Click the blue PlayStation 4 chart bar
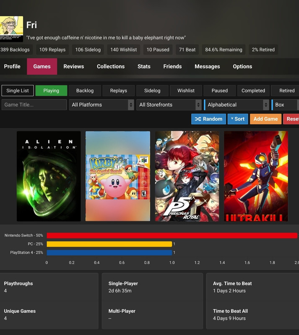The image size is (299, 335). 109,253
